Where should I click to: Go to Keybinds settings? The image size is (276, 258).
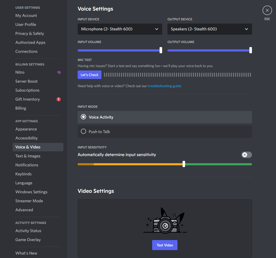(24, 174)
